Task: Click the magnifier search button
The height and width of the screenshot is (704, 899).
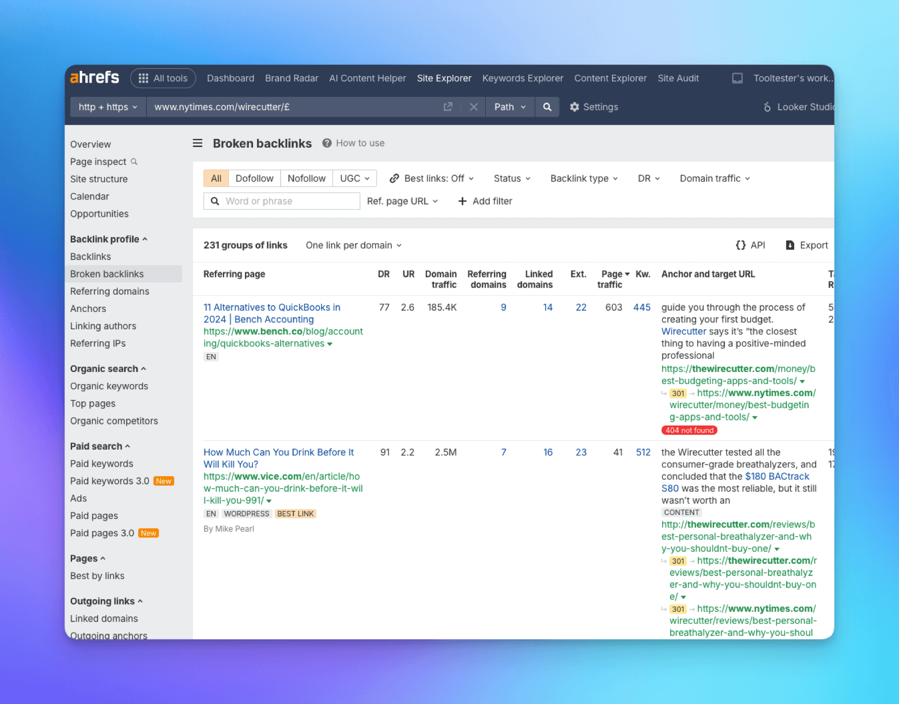Action: 547,107
